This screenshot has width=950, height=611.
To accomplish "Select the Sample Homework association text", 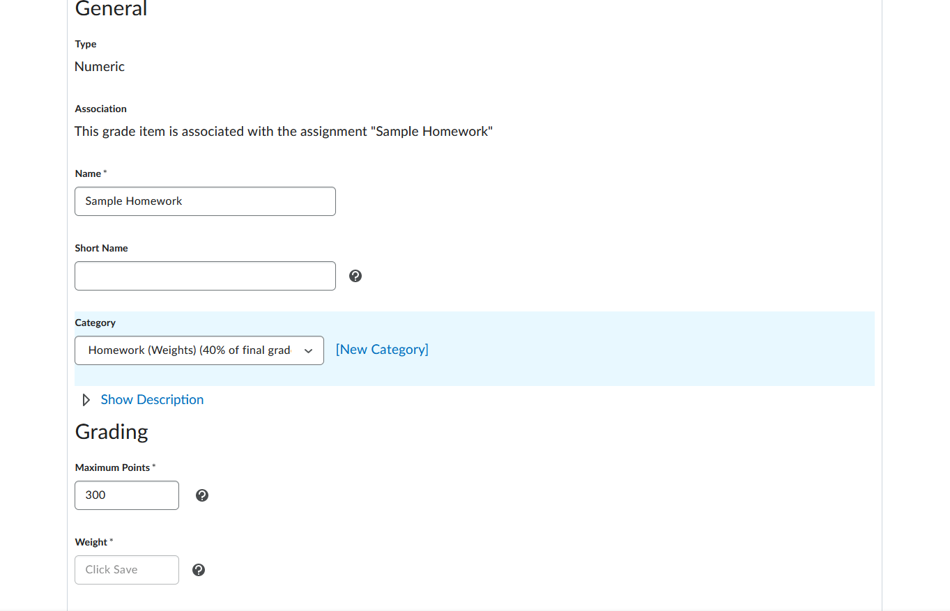I will 284,131.
